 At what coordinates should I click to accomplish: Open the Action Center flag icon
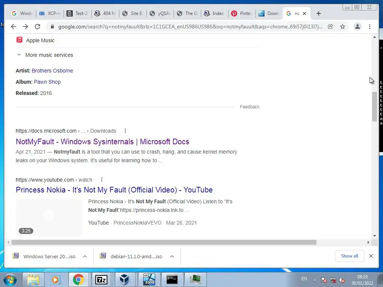(x=324, y=280)
